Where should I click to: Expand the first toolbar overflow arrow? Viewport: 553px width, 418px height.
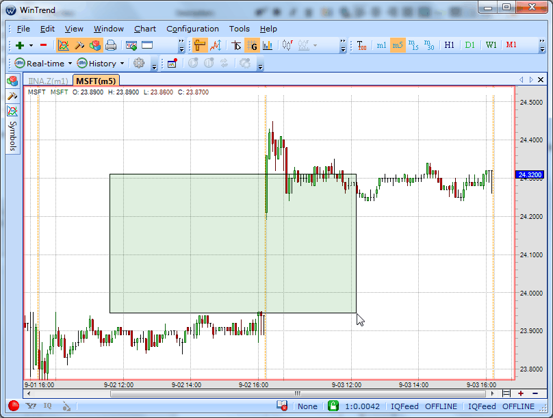pyautogui.click(x=181, y=45)
